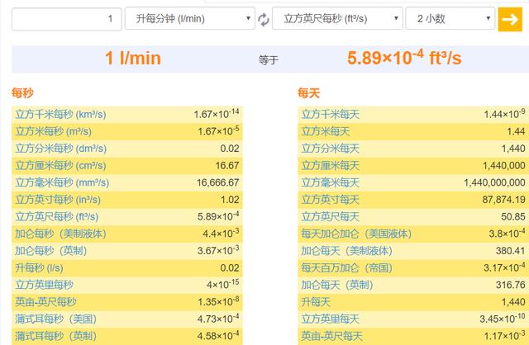Image resolution: width=529 pixels, height=345 pixels.
Task: Open the 英亩-英尺每天 link
Action: [x=331, y=336]
